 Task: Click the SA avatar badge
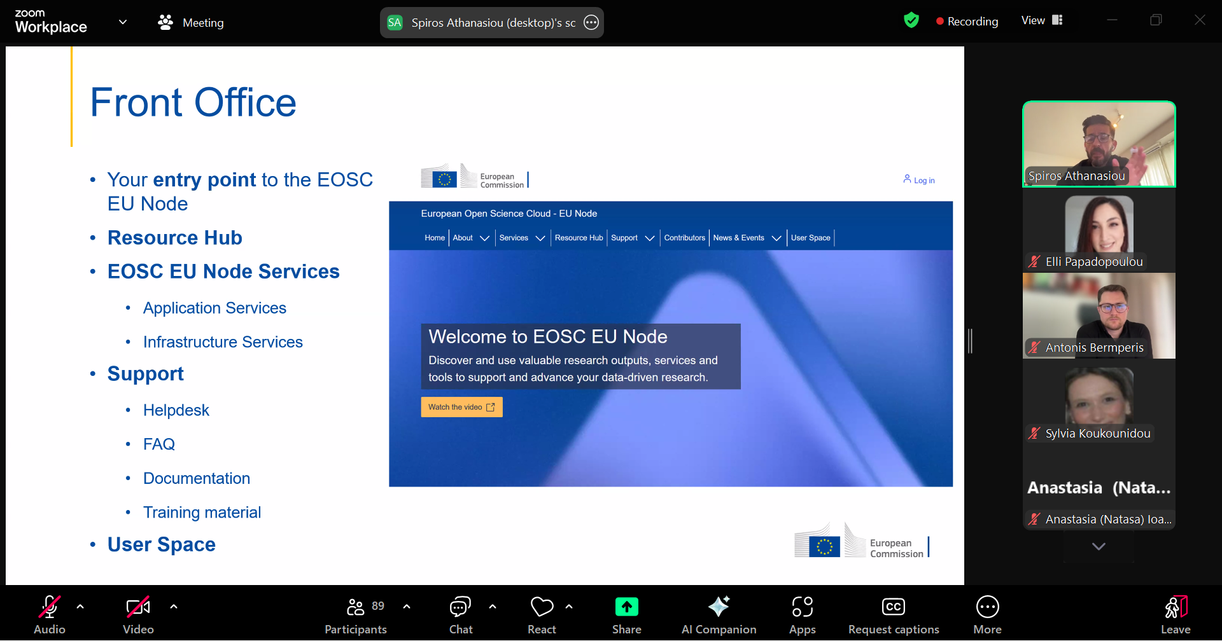(x=395, y=23)
